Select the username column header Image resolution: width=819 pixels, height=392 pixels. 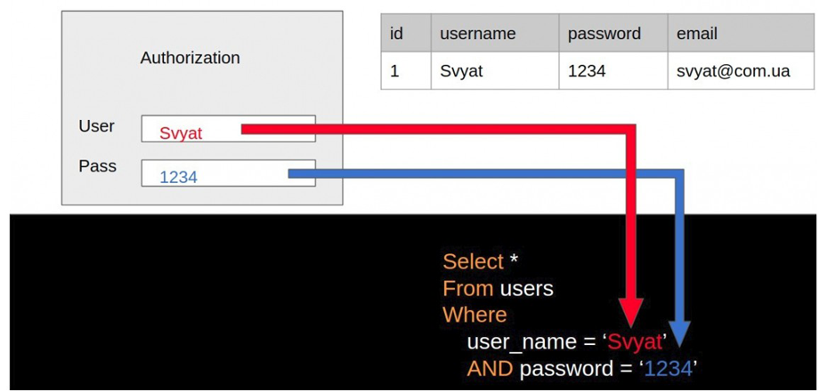tap(478, 34)
